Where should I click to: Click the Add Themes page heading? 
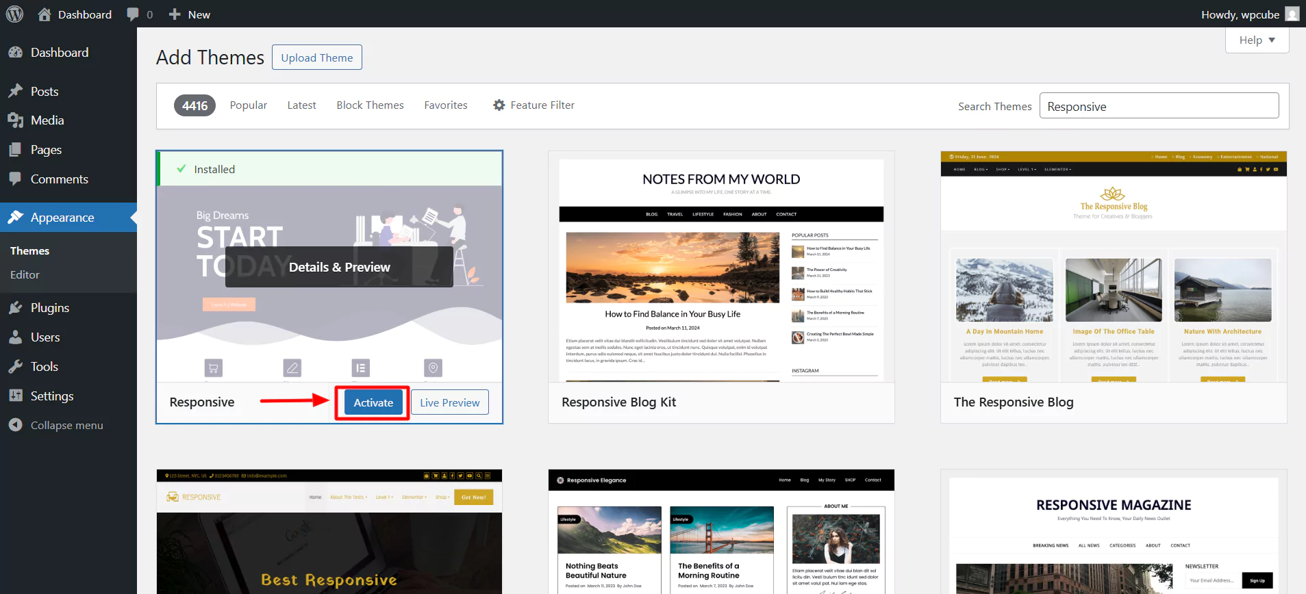point(210,57)
